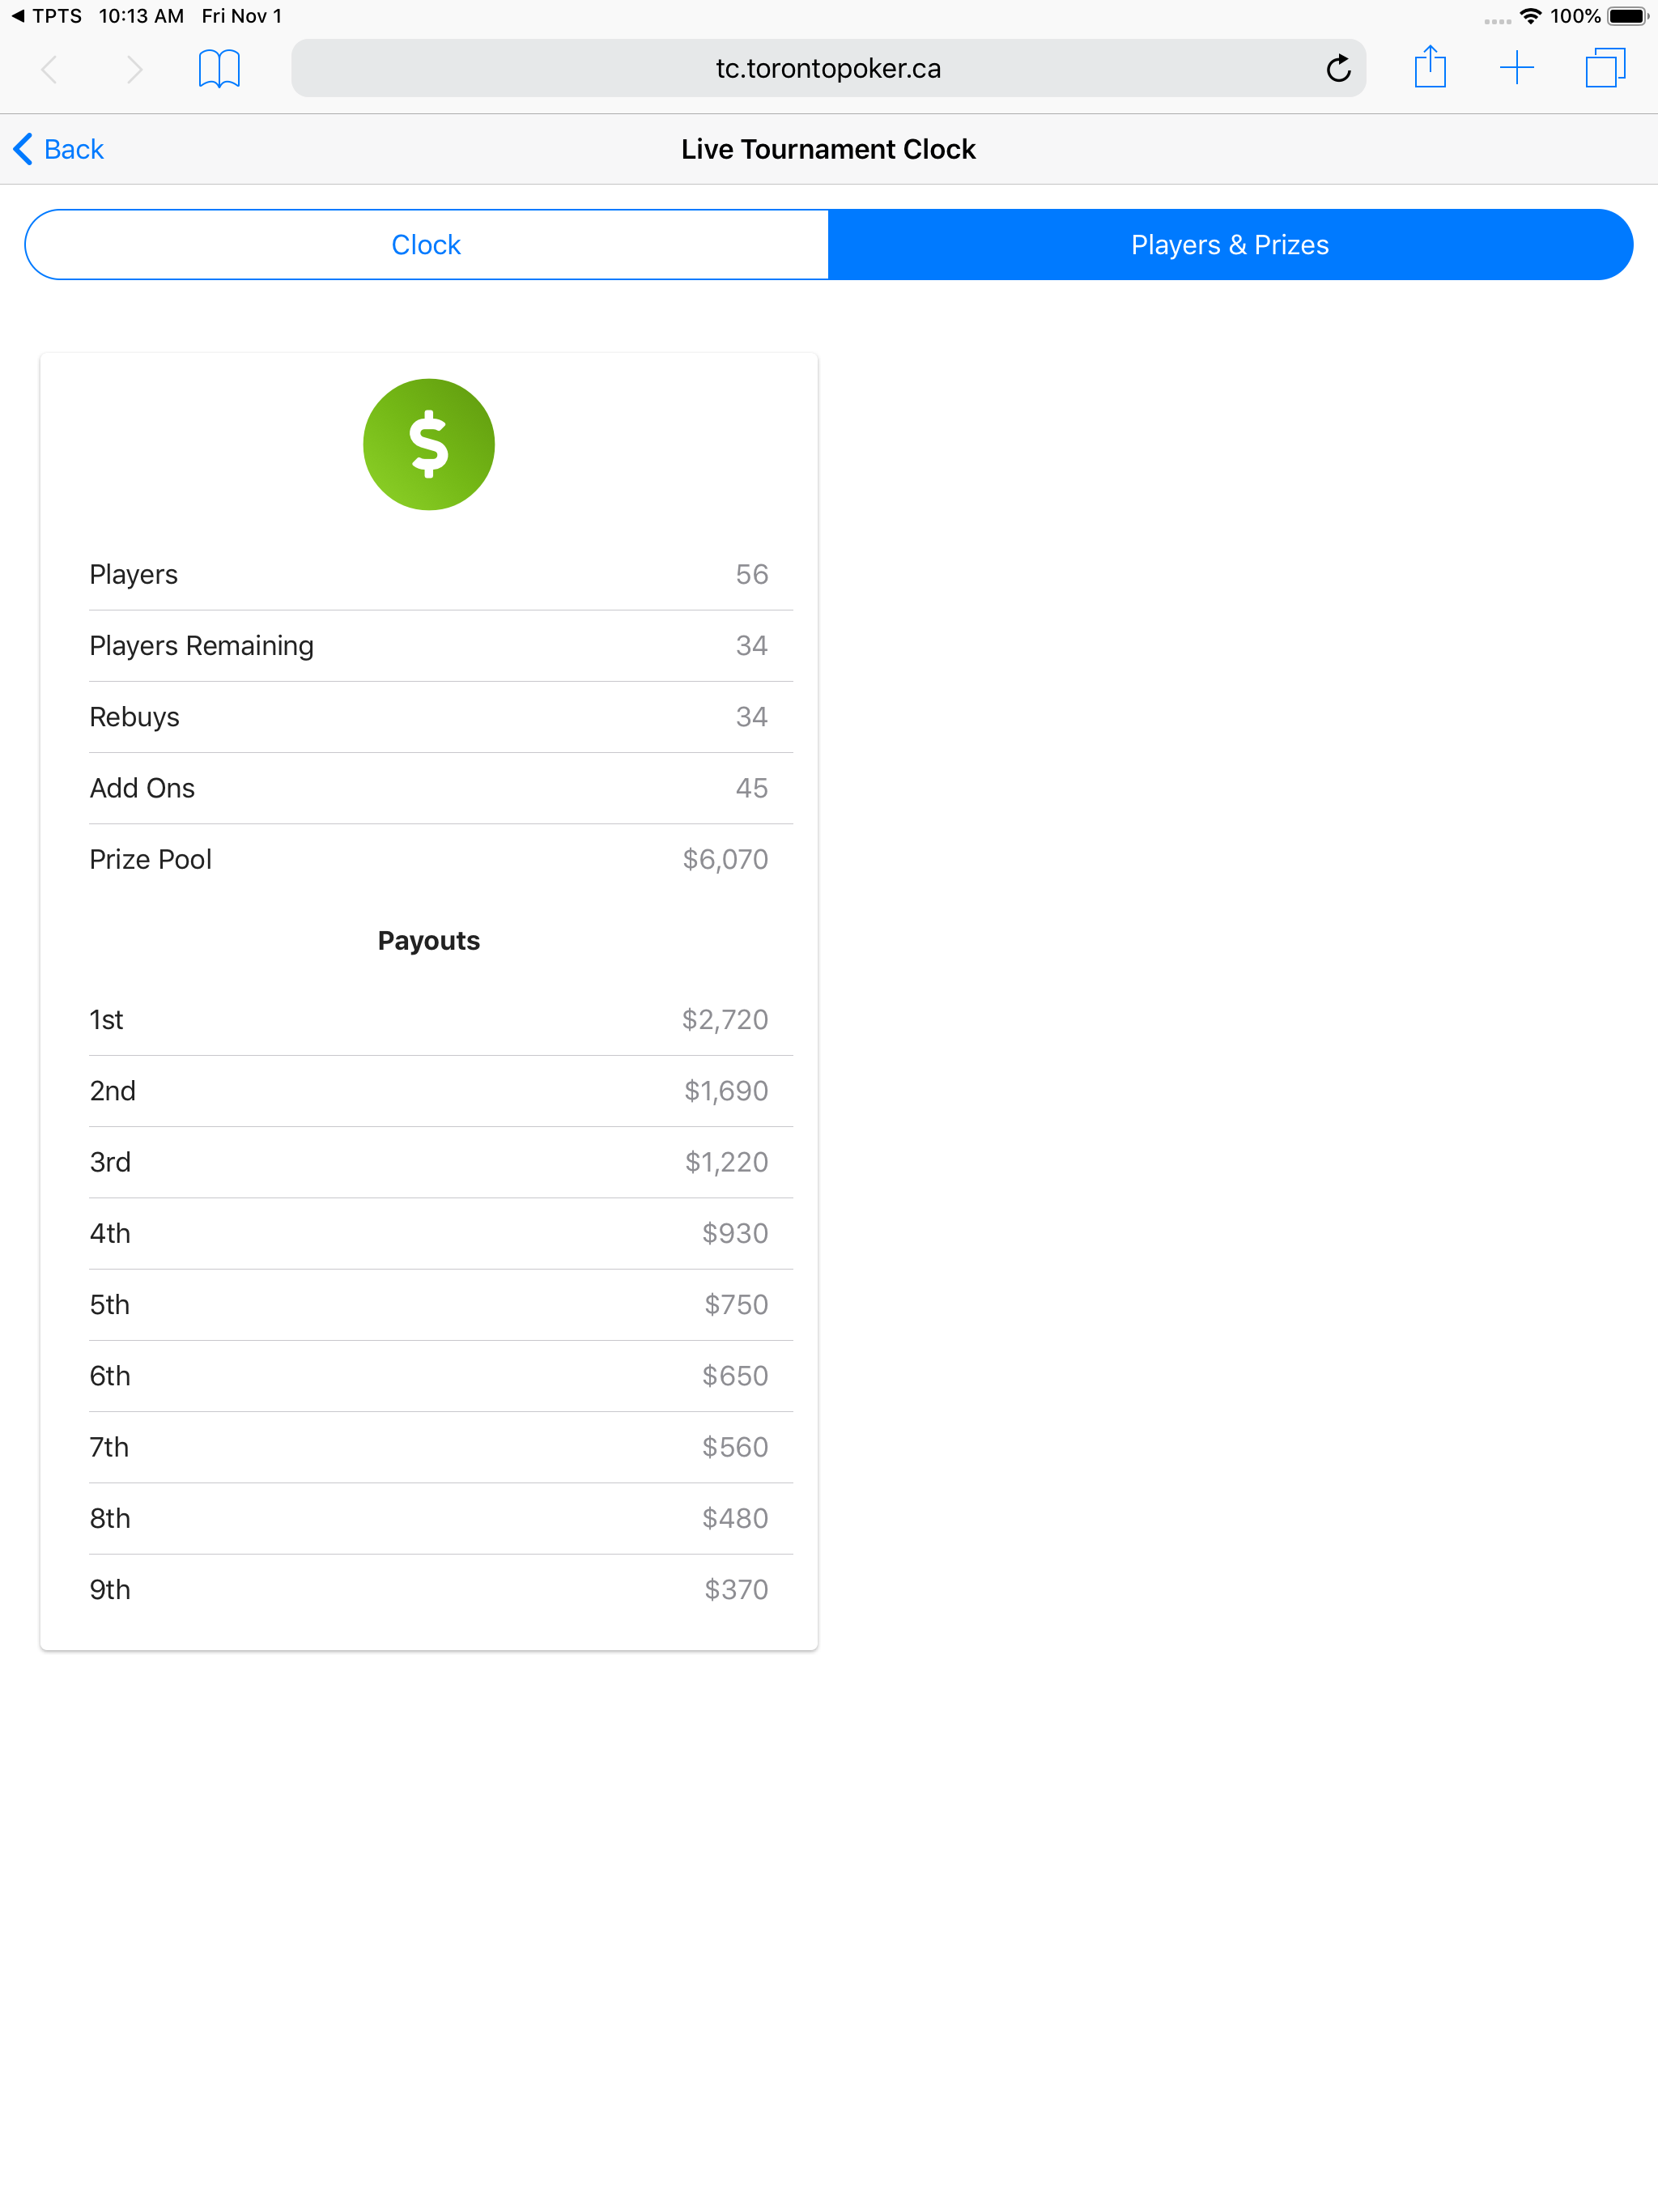1658x2212 pixels.
Task: Tap the 2nd place payout $1,690
Action: tap(726, 1091)
